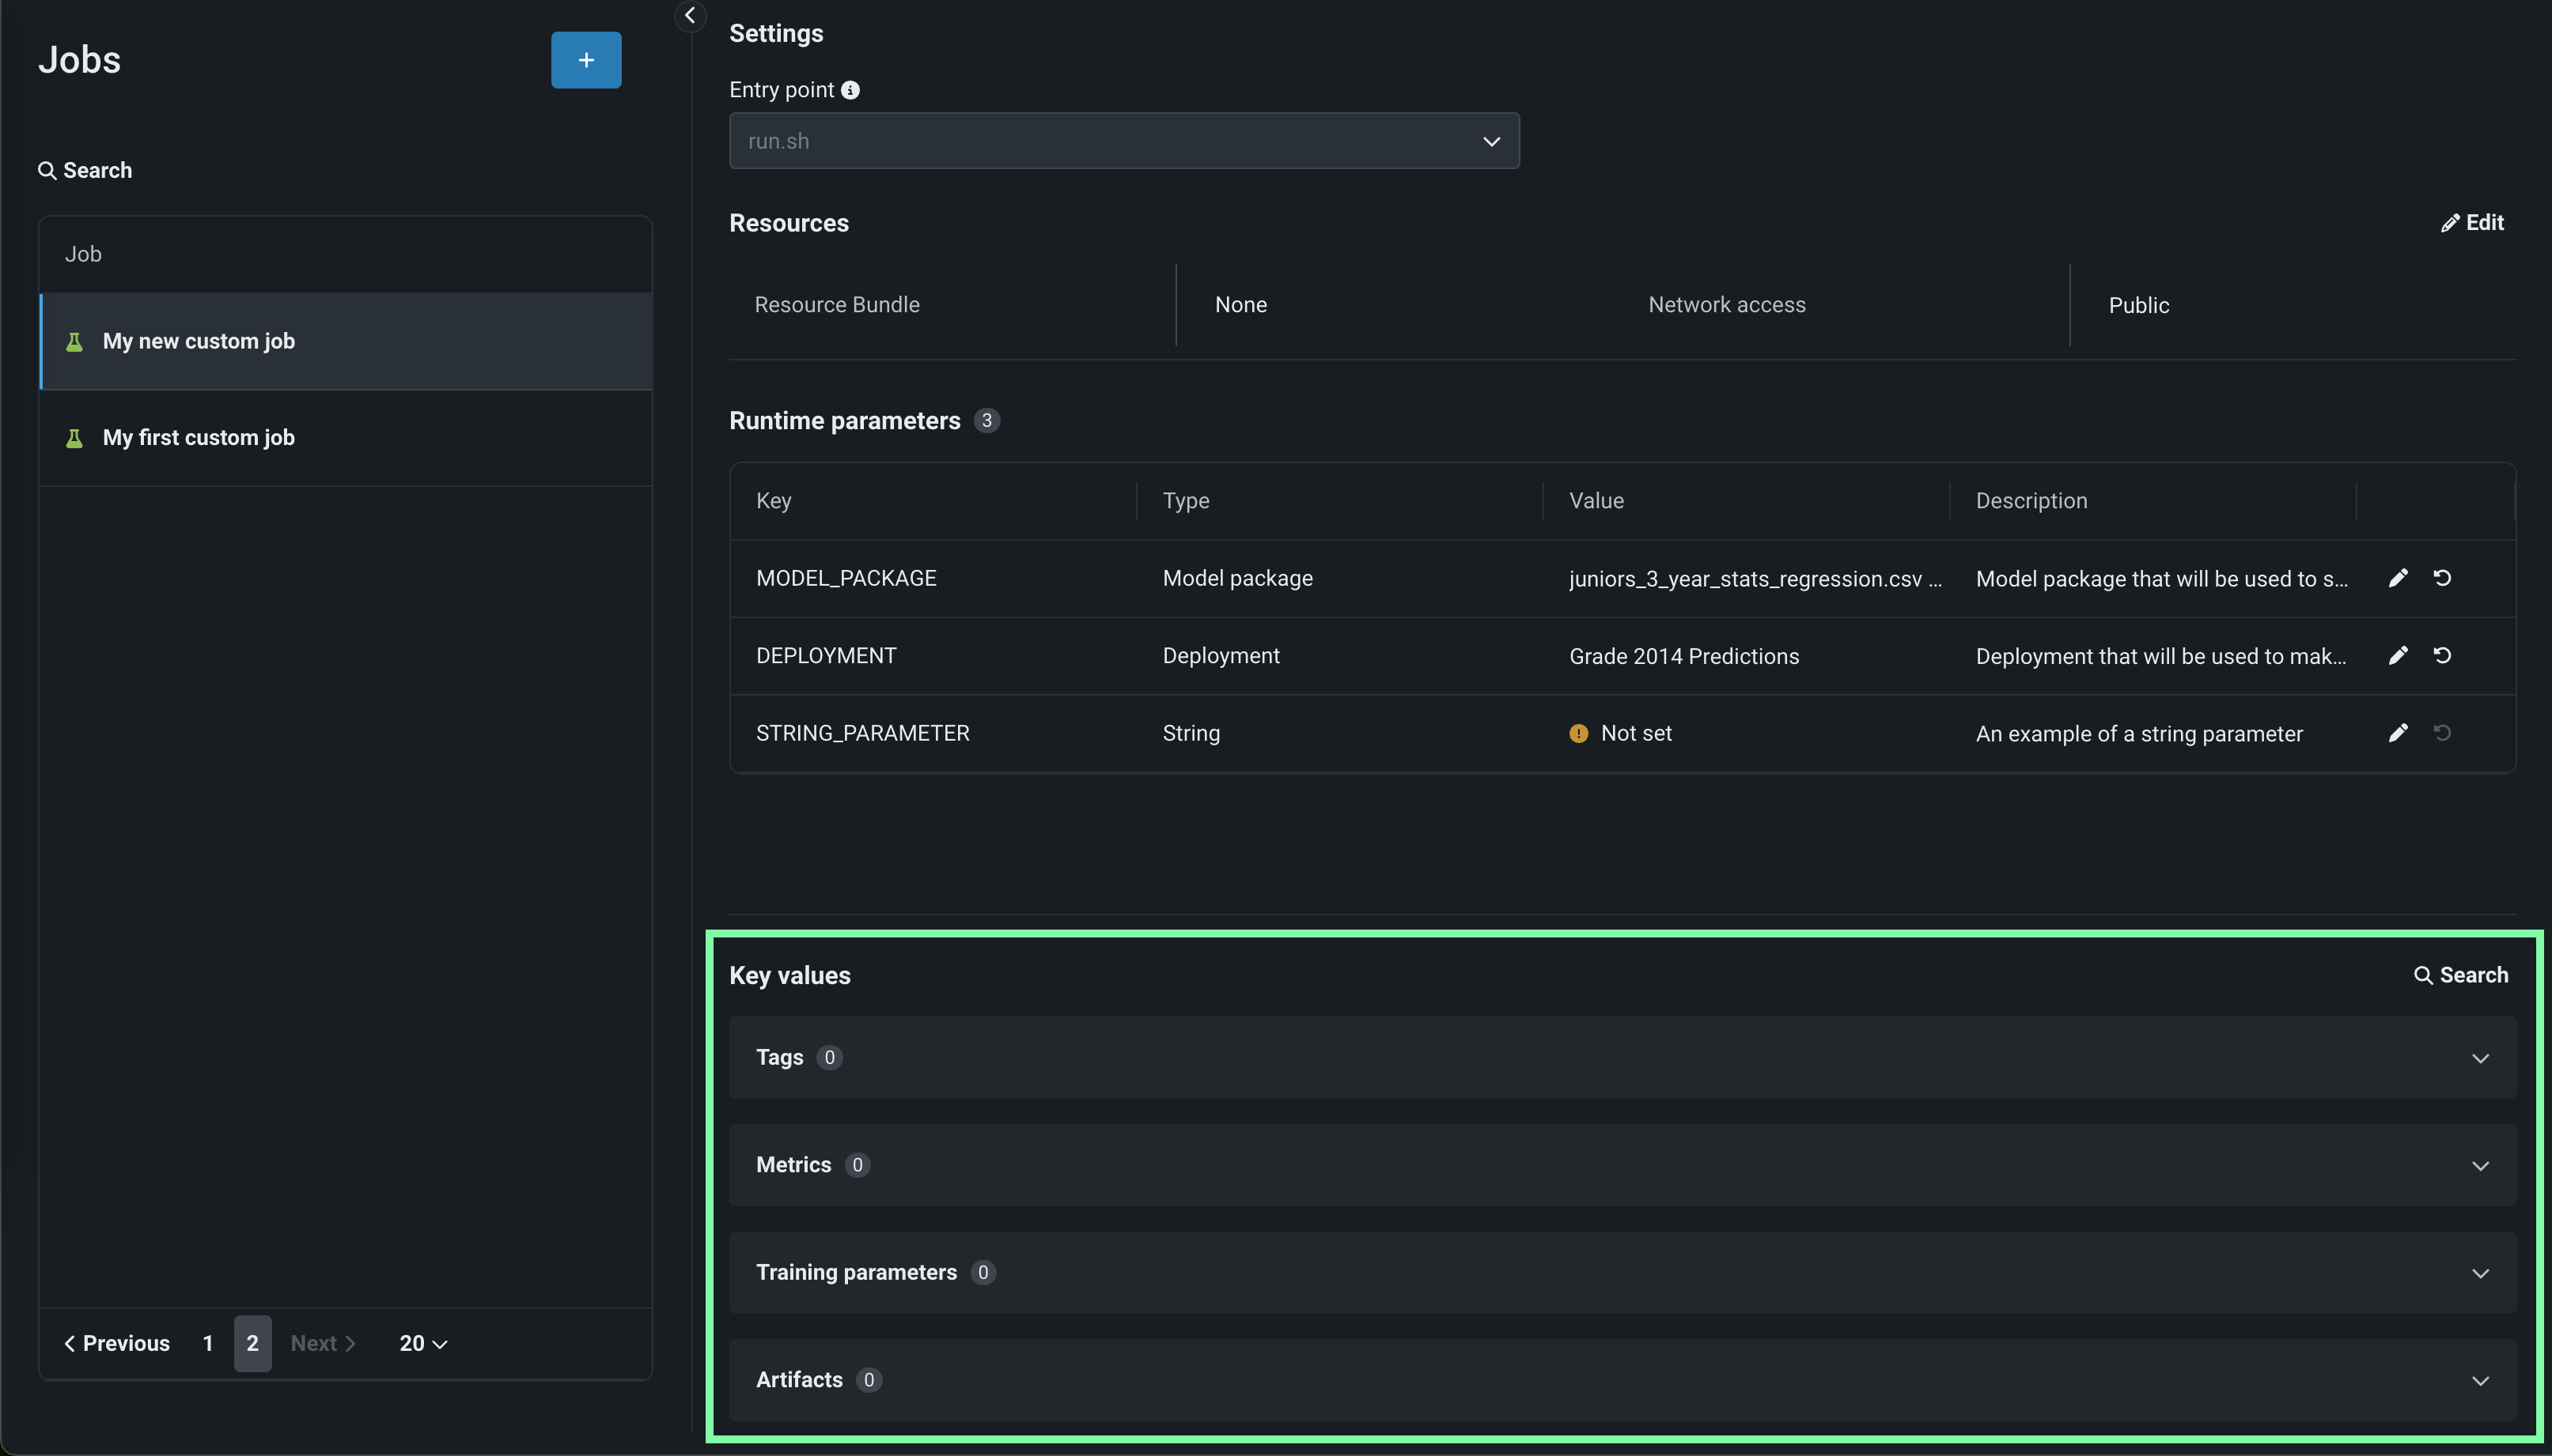The width and height of the screenshot is (2552, 1456).
Task: Collapse the Jobs sidebar with arrow icon
Action: tap(690, 15)
